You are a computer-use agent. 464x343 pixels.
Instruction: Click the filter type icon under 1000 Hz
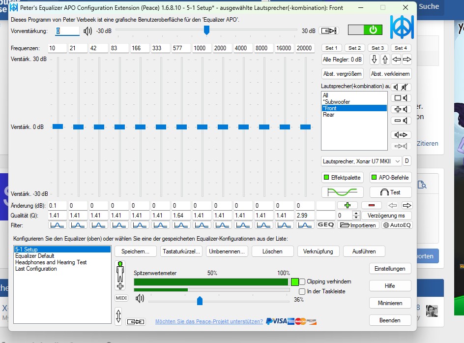[202, 225]
